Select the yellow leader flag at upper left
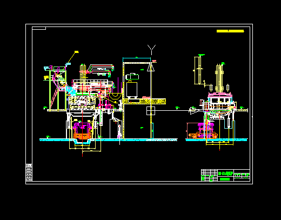Screen dimensions: 281x220 (77, 52)
